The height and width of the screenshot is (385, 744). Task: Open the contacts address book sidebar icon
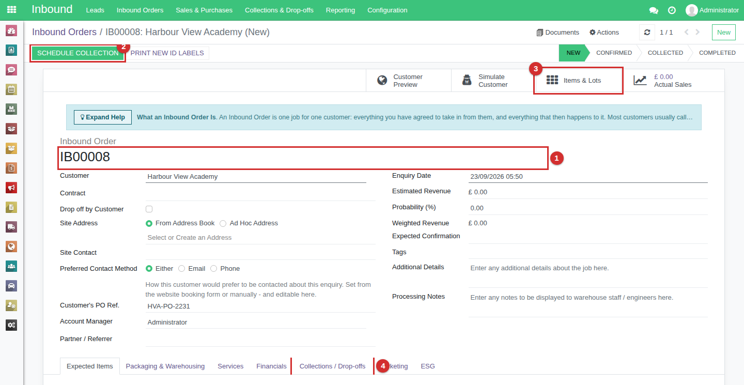[x=11, y=50]
